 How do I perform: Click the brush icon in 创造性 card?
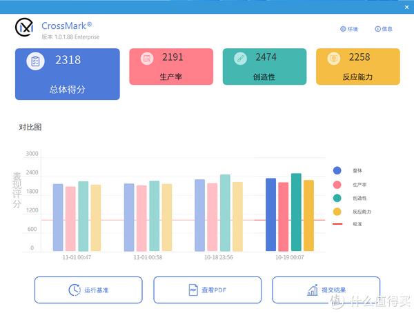(x=240, y=59)
